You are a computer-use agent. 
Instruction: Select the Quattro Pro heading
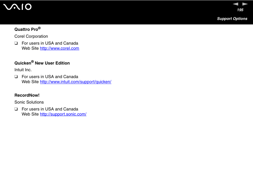tap(28, 29)
